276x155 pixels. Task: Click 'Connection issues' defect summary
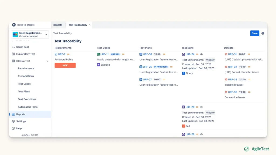[x=235, y=97]
